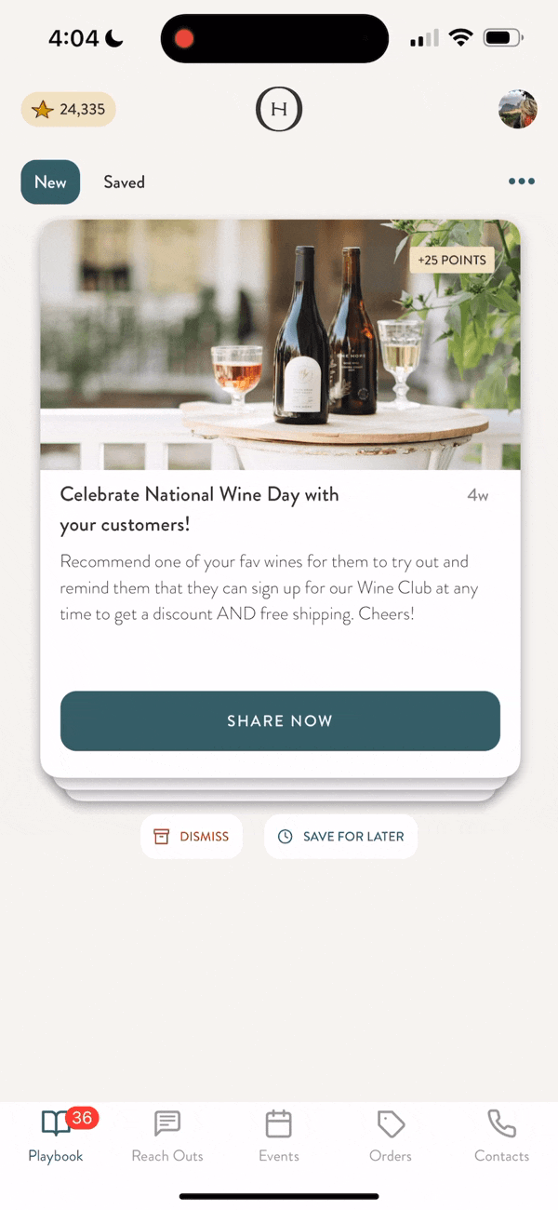The width and height of the screenshot is (558, 1210).
Task: Tap the red 36 notification badge
Action: point(82,1118)
